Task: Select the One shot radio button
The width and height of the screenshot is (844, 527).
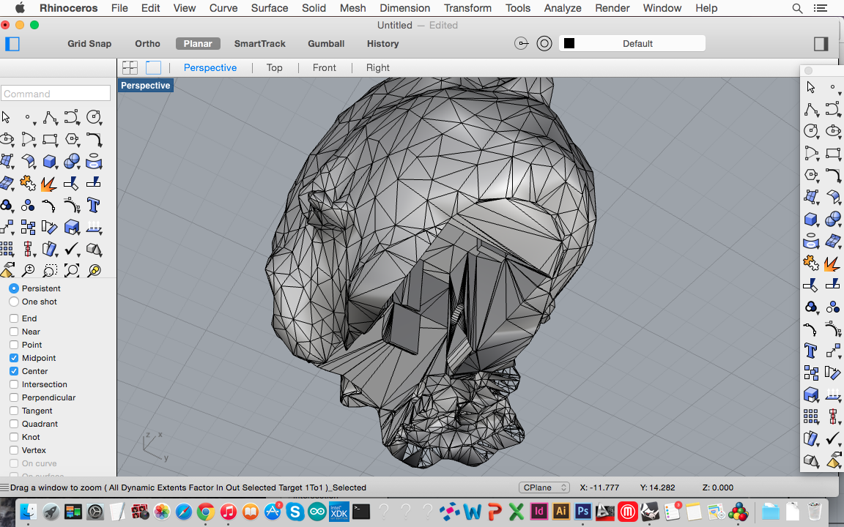Action: click(x=14, y=302)
